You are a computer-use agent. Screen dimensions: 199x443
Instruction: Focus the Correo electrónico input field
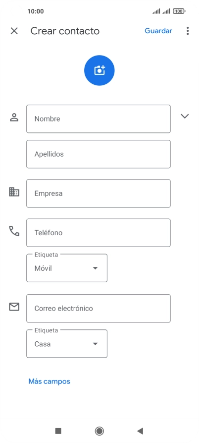coord(99,308)
